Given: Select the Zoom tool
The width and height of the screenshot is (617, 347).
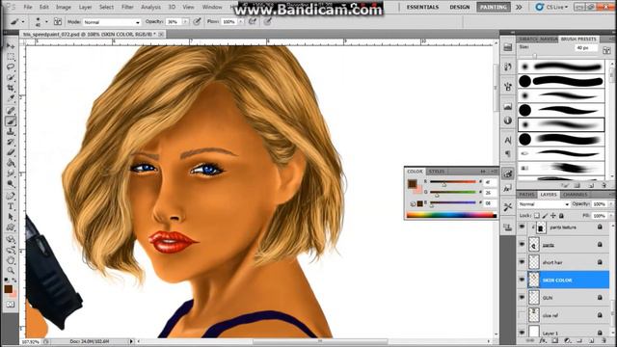Looking at the screenshot, I should (x=11, y=270).
